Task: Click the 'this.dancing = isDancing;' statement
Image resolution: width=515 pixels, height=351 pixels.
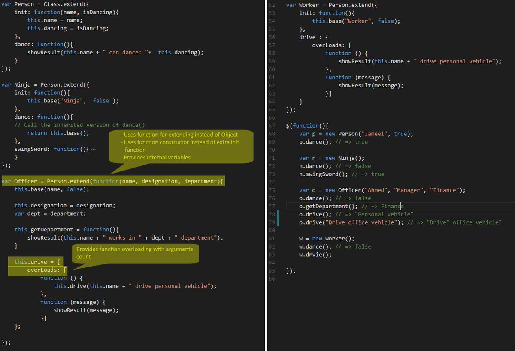Action: pos(68,28)
